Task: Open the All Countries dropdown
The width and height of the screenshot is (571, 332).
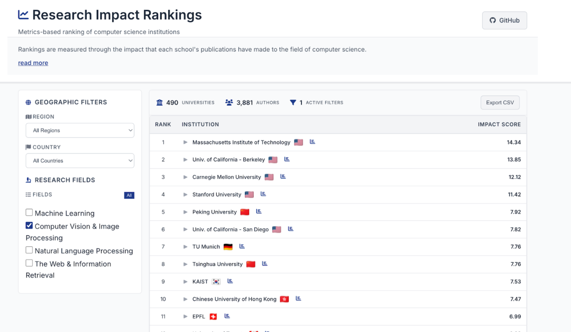Action: click(80, 161)
